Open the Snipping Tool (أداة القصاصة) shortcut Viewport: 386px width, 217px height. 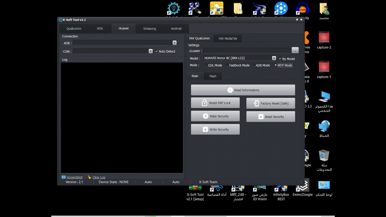[x=217, y=189]
